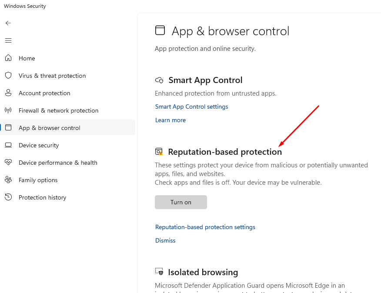Select App & browser control in sidebar
This screenshot has width=381, height=293.
[49, 128]
